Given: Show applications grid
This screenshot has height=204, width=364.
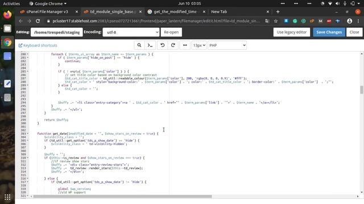Looking at the screenshot, I should tap(7, 197).
